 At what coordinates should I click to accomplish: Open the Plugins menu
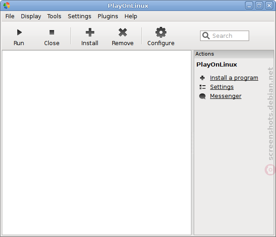(108, 16)
